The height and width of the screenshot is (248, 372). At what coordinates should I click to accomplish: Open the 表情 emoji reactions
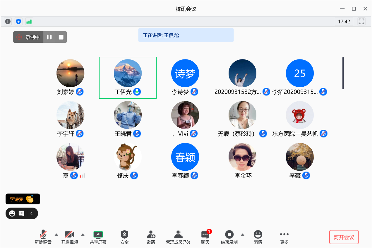tap(258, 237)
